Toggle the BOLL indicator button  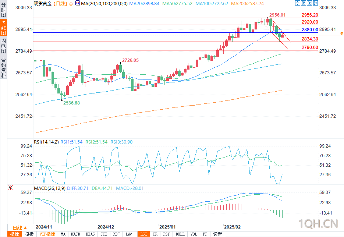[180, 234]
